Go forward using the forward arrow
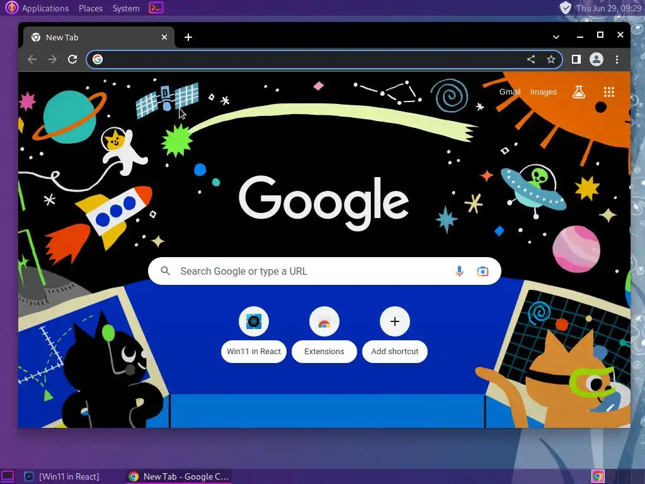 click(x=52, y=59)
